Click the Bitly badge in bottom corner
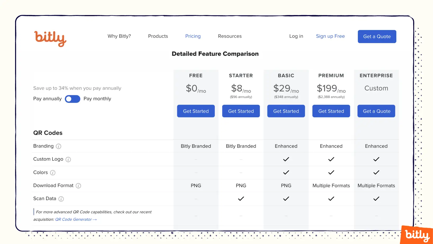The width and height of the screenshot is (433, 244). 417,235
